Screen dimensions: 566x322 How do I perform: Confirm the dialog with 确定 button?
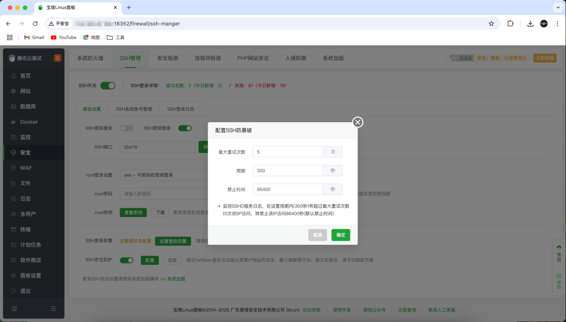pyautogui.click(x=340, y=235)
